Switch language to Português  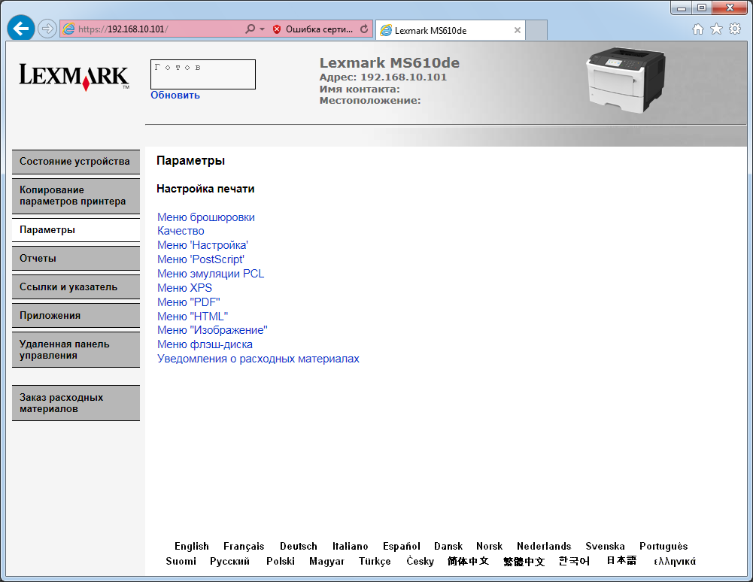(663, 547)
